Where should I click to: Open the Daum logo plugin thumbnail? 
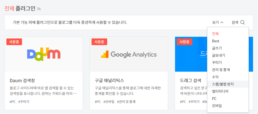tap(44, 54)
